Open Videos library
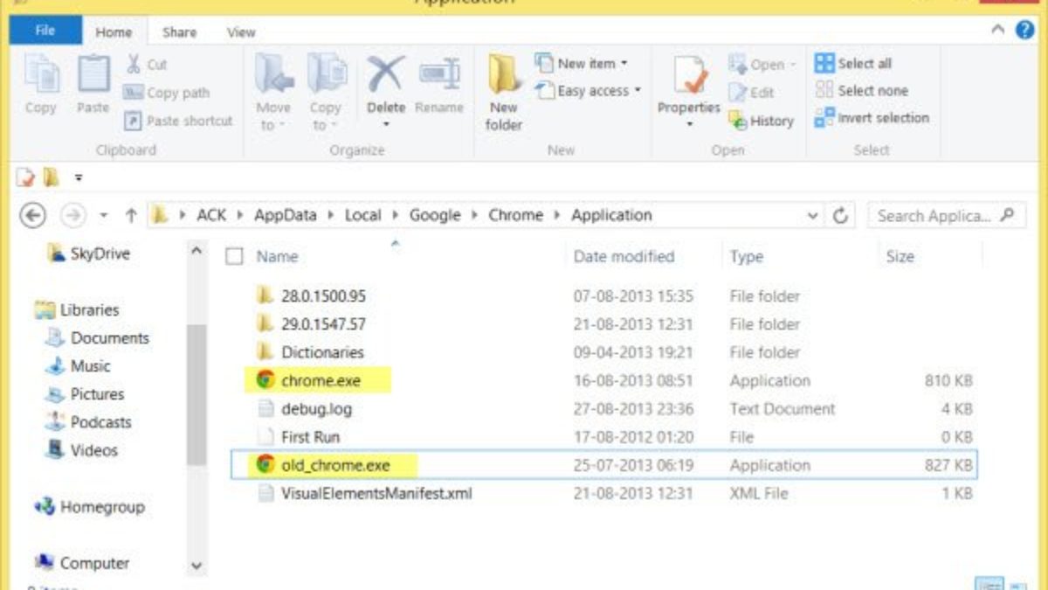Viewport: 1048px width, 590px height. (x=82, y=450)
